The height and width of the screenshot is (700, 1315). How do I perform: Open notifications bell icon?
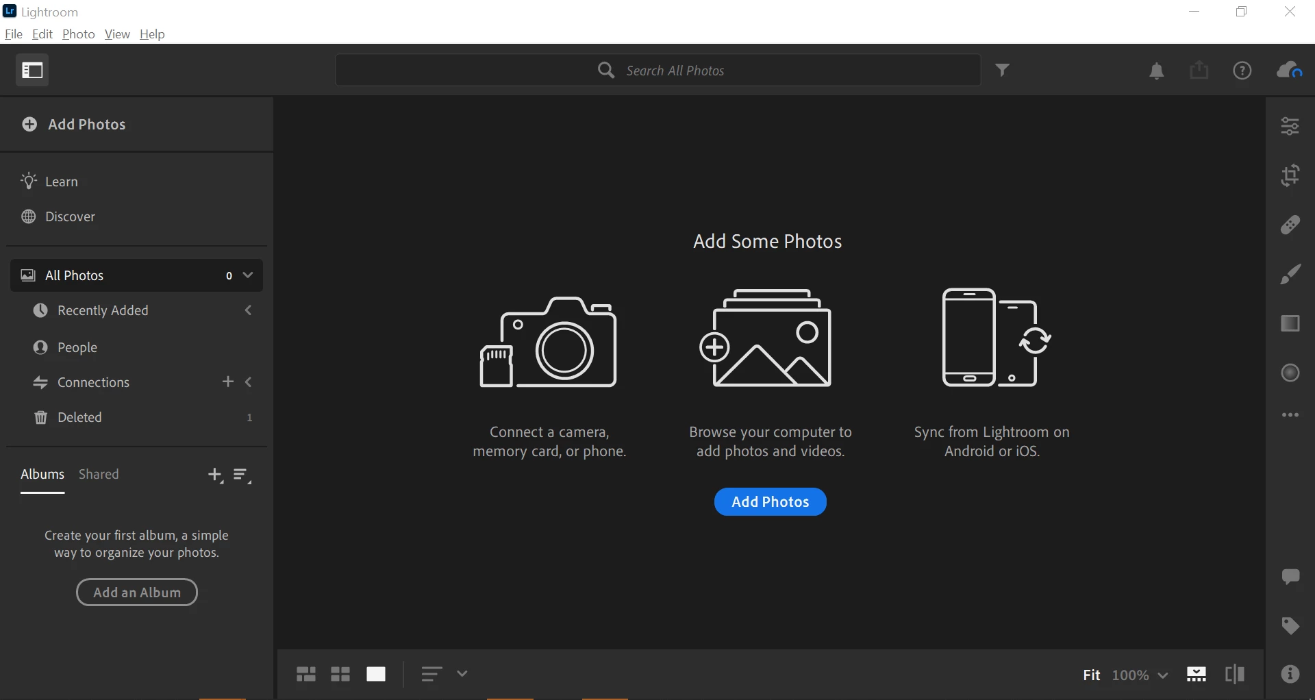coord(1157,71)
